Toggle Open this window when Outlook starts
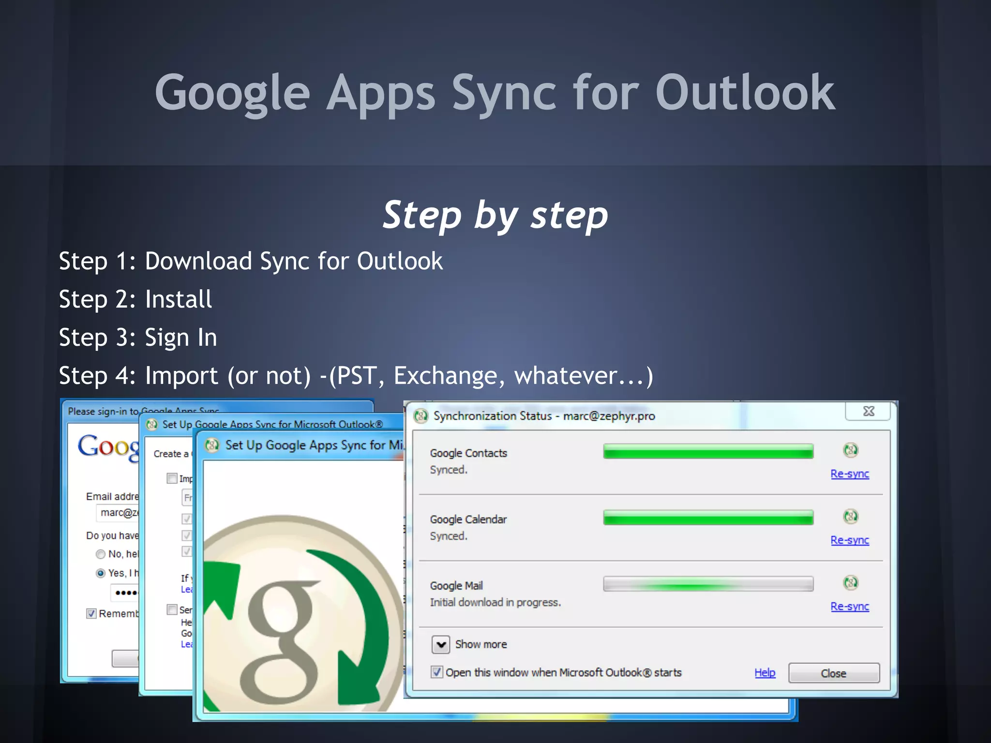Viewport: 991px width, 743px height. tap(436, 672)
